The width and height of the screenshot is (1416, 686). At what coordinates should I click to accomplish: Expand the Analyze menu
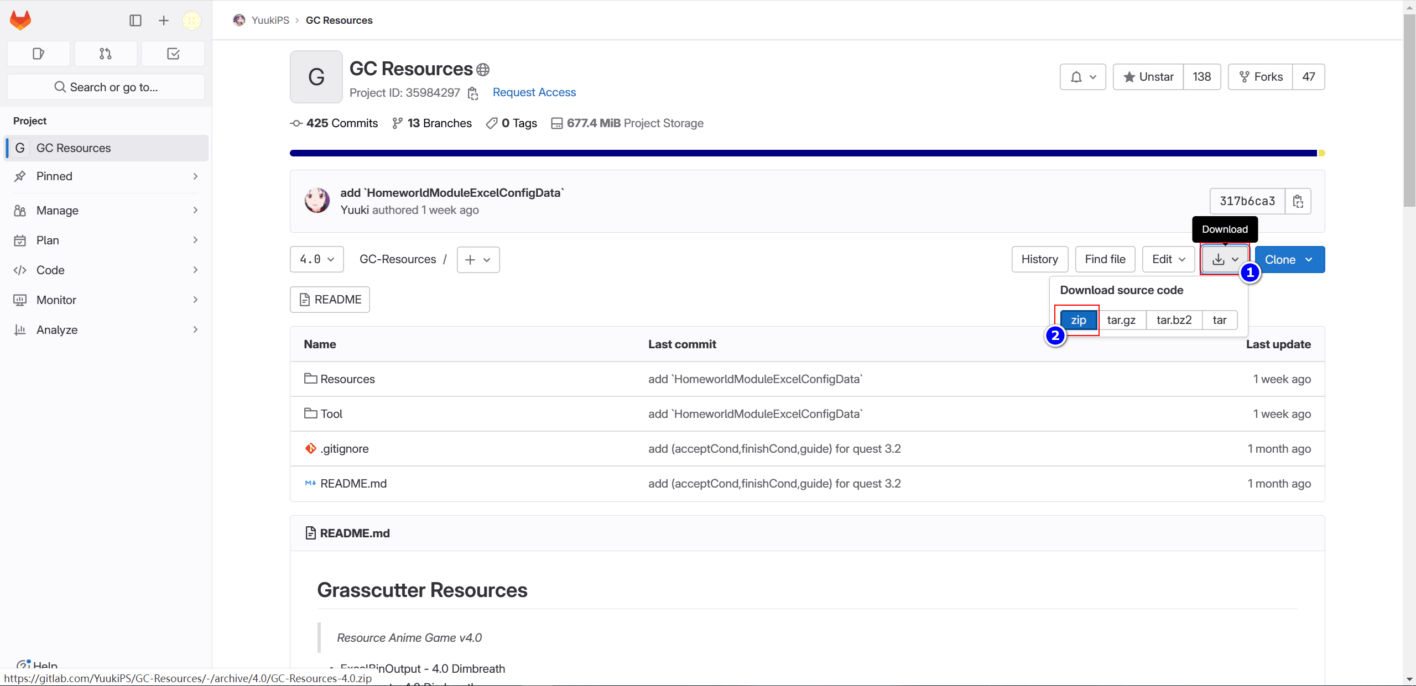(106, 330)
